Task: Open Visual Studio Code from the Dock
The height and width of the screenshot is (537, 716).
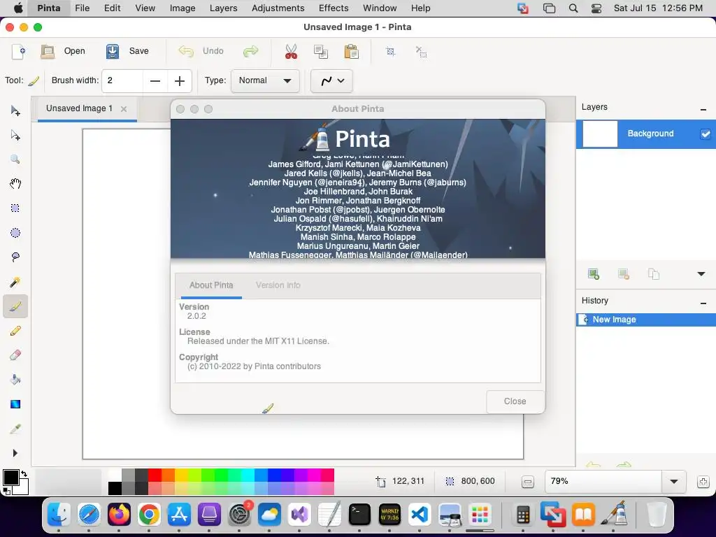Action: pyautogui.click(x=420, y=515)
